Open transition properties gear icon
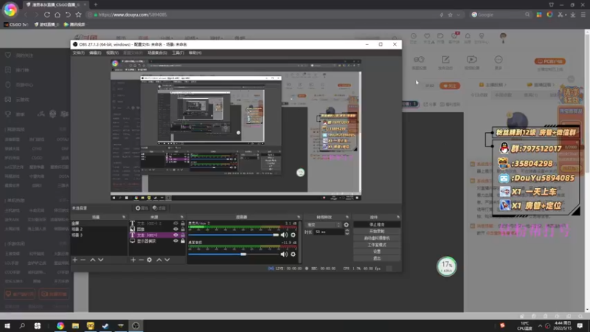Image resolution: width=590 pixels, height=332 pixels. coord(346,225)
